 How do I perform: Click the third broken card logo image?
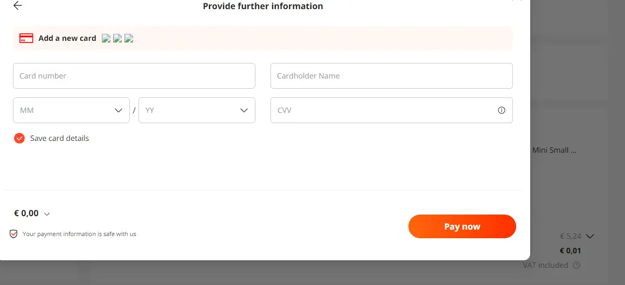click(128, 38)
